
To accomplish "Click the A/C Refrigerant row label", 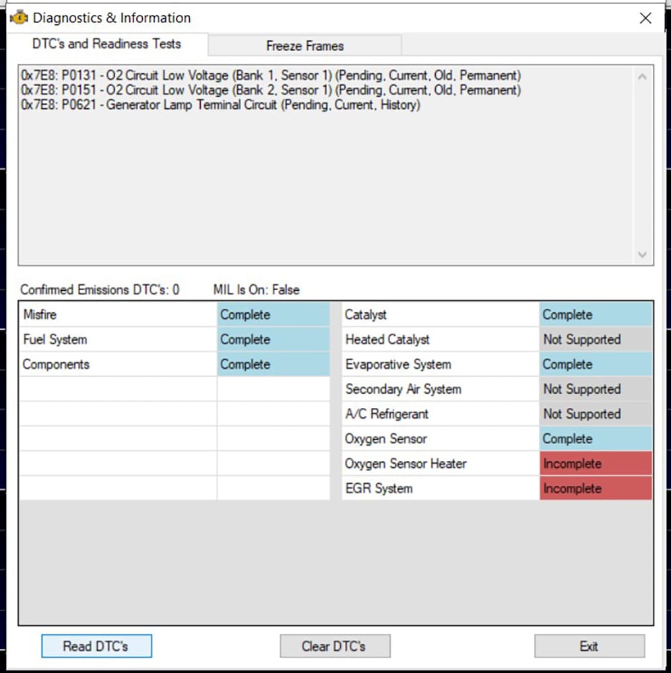I will point(386,414).
